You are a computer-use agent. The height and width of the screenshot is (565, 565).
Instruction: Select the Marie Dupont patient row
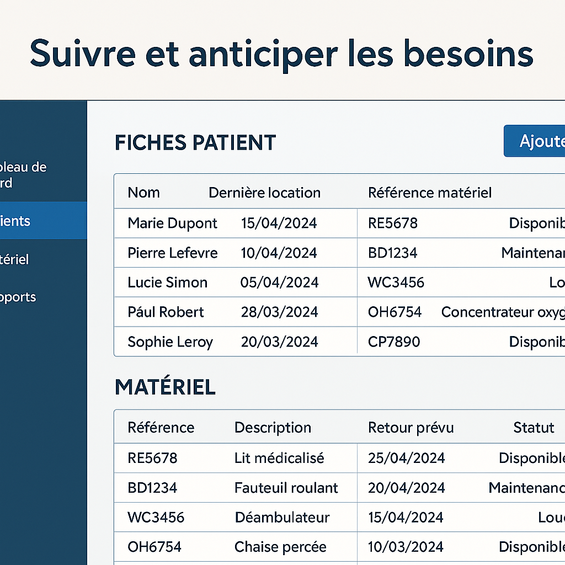point(339,223)
